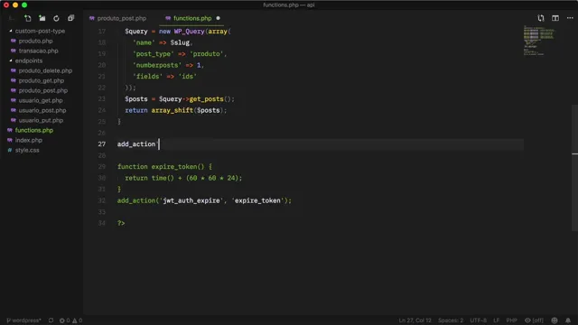Open usuario_put.php from endpoints
Screen dimensions: 578x325
tap(41, 120)
